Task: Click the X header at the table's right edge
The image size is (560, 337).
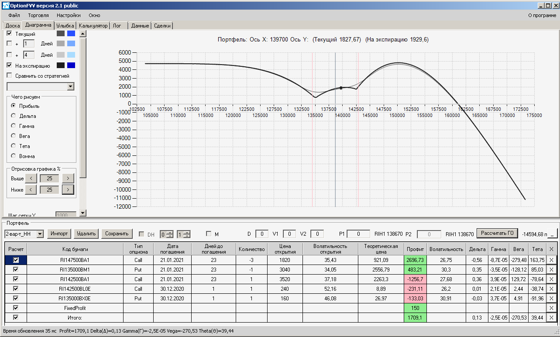Action: [551, 249]
